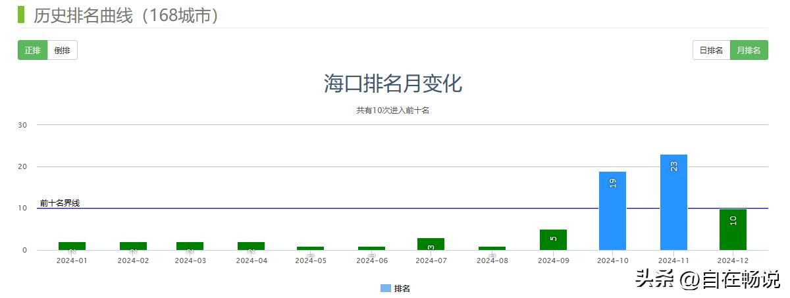Click the 前十名界线 threshold line label
Viewport: 790px width, 298px height.
coord(60,203)
